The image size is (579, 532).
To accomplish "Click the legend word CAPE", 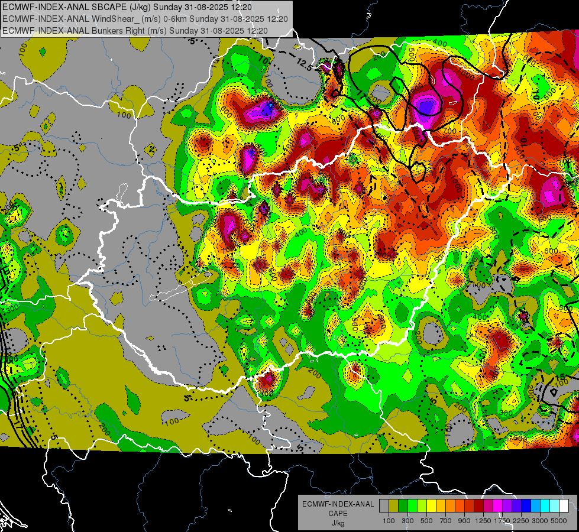I will (338, 514).
